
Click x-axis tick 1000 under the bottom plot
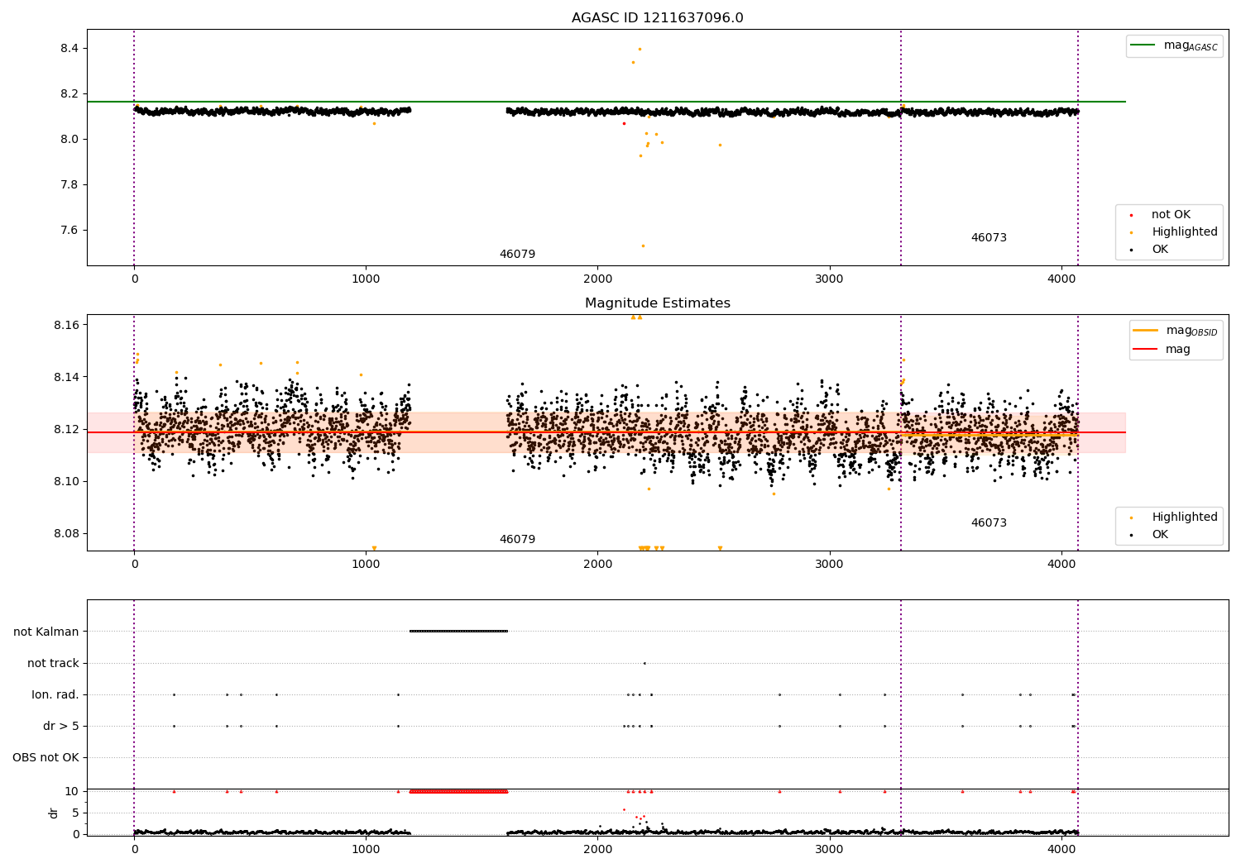tap(366, 849)
